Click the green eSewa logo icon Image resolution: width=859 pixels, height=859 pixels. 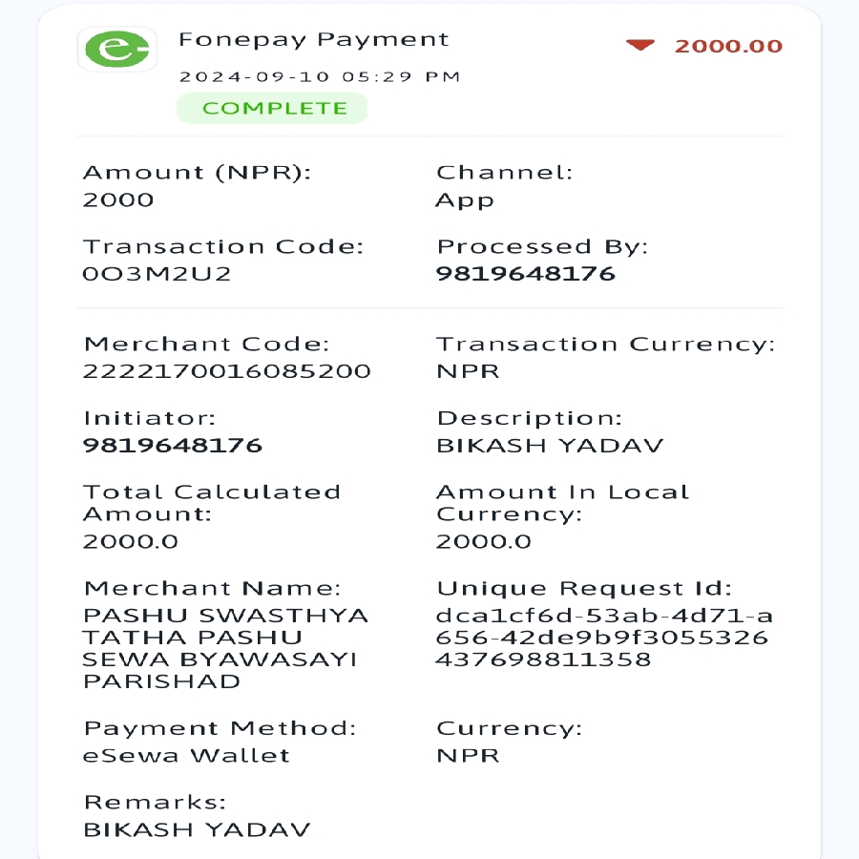coord(117,50)
